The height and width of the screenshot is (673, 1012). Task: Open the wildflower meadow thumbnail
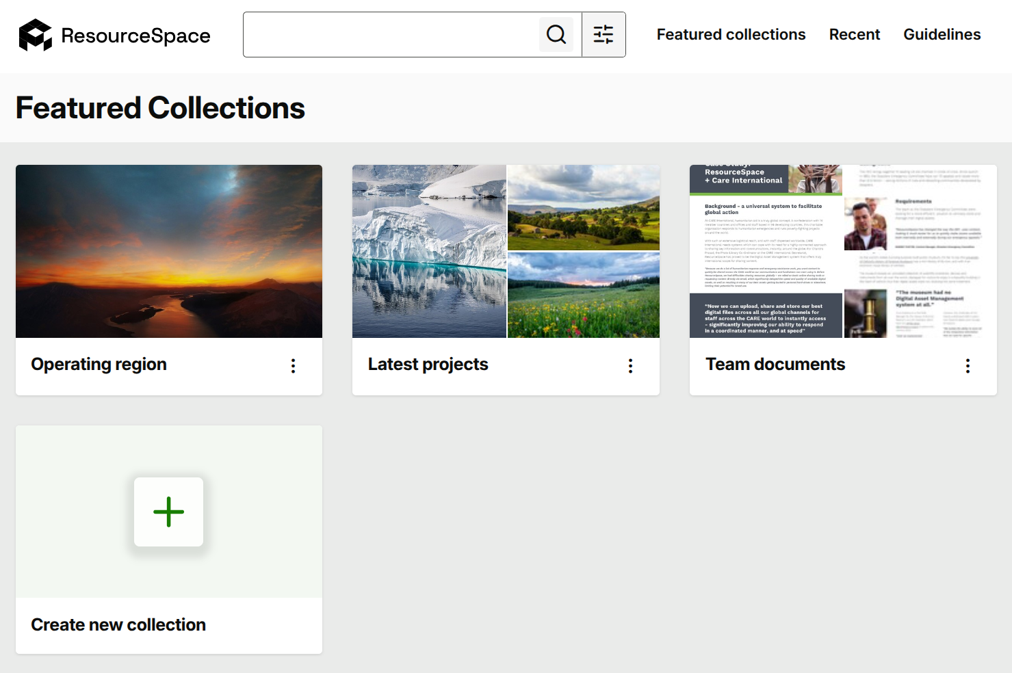[x=584, y=295]
